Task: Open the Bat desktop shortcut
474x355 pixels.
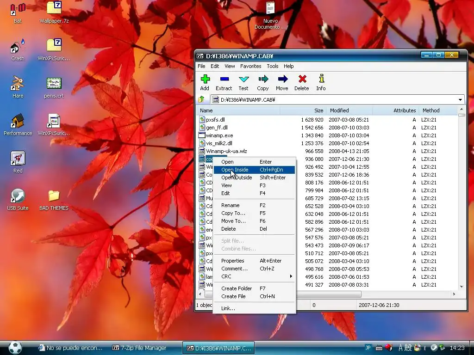Action: tap(18, 13)
